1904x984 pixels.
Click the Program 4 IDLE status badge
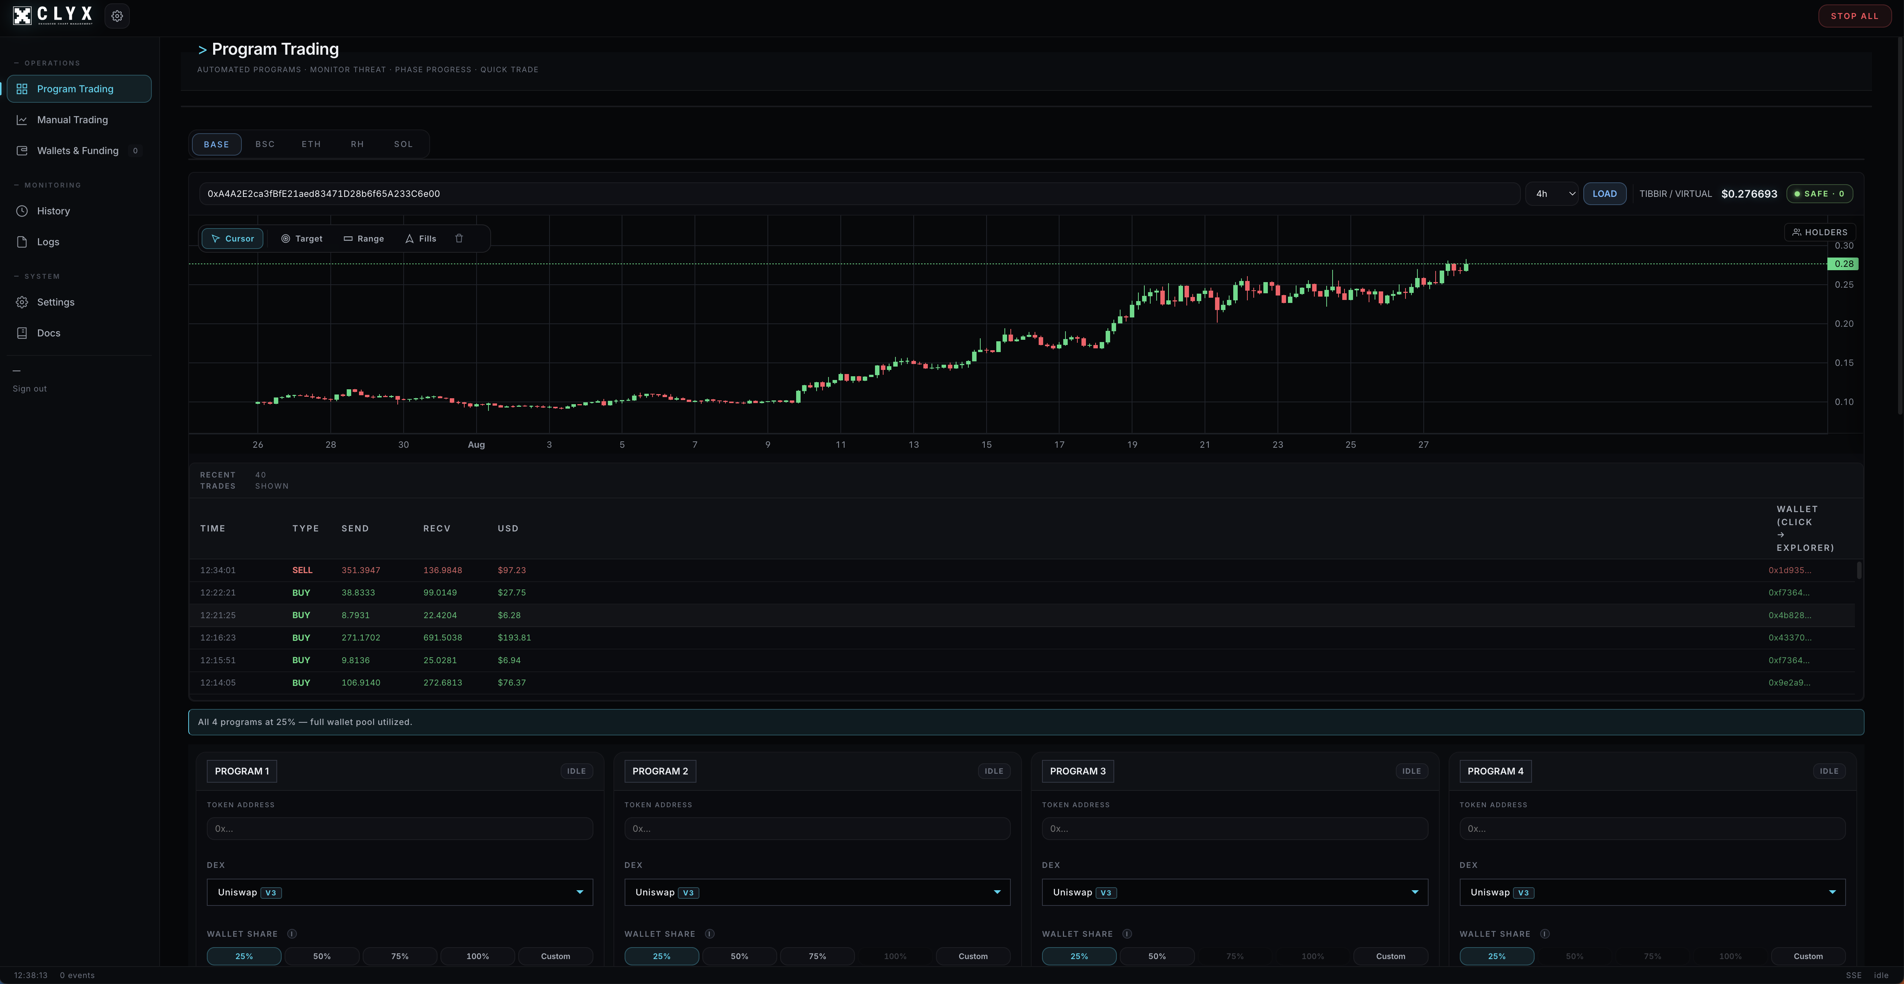click(x=1829, y=771)
